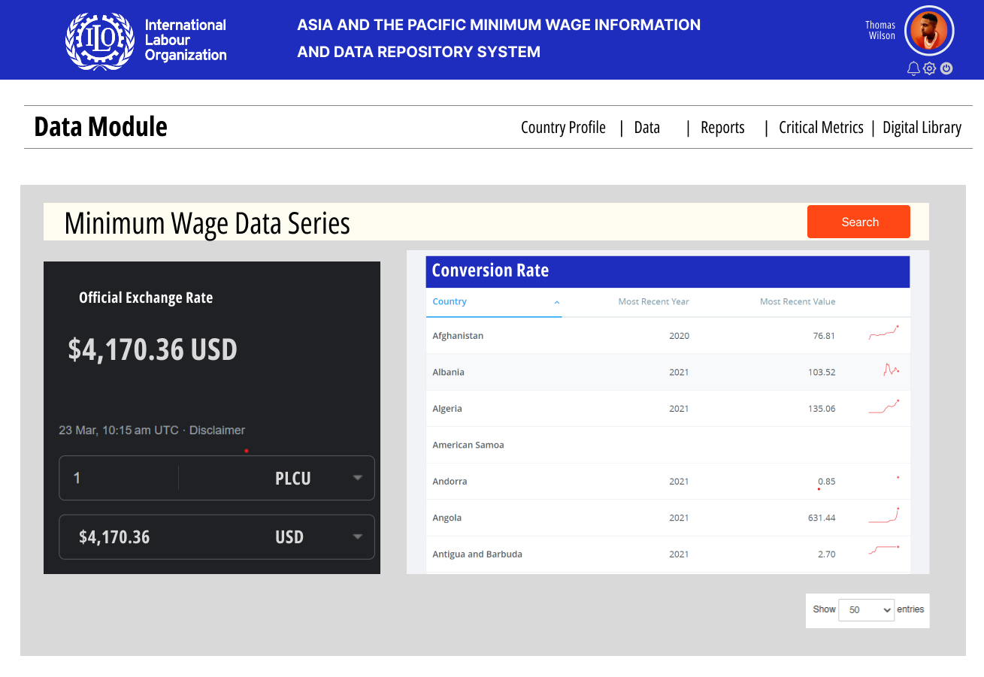Navigate to the Digital Library
This screenshot has height=677, width=984.
(922, 128)
